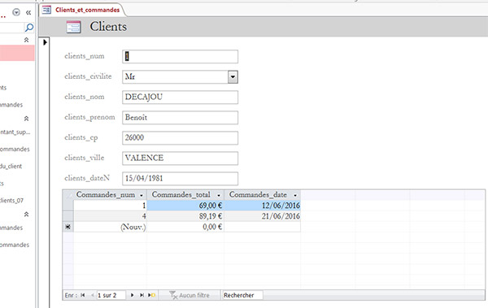Click order number 1 cell
Image resolution: width=488 pixels, height=308 pixels.
(x=110, y=206)
